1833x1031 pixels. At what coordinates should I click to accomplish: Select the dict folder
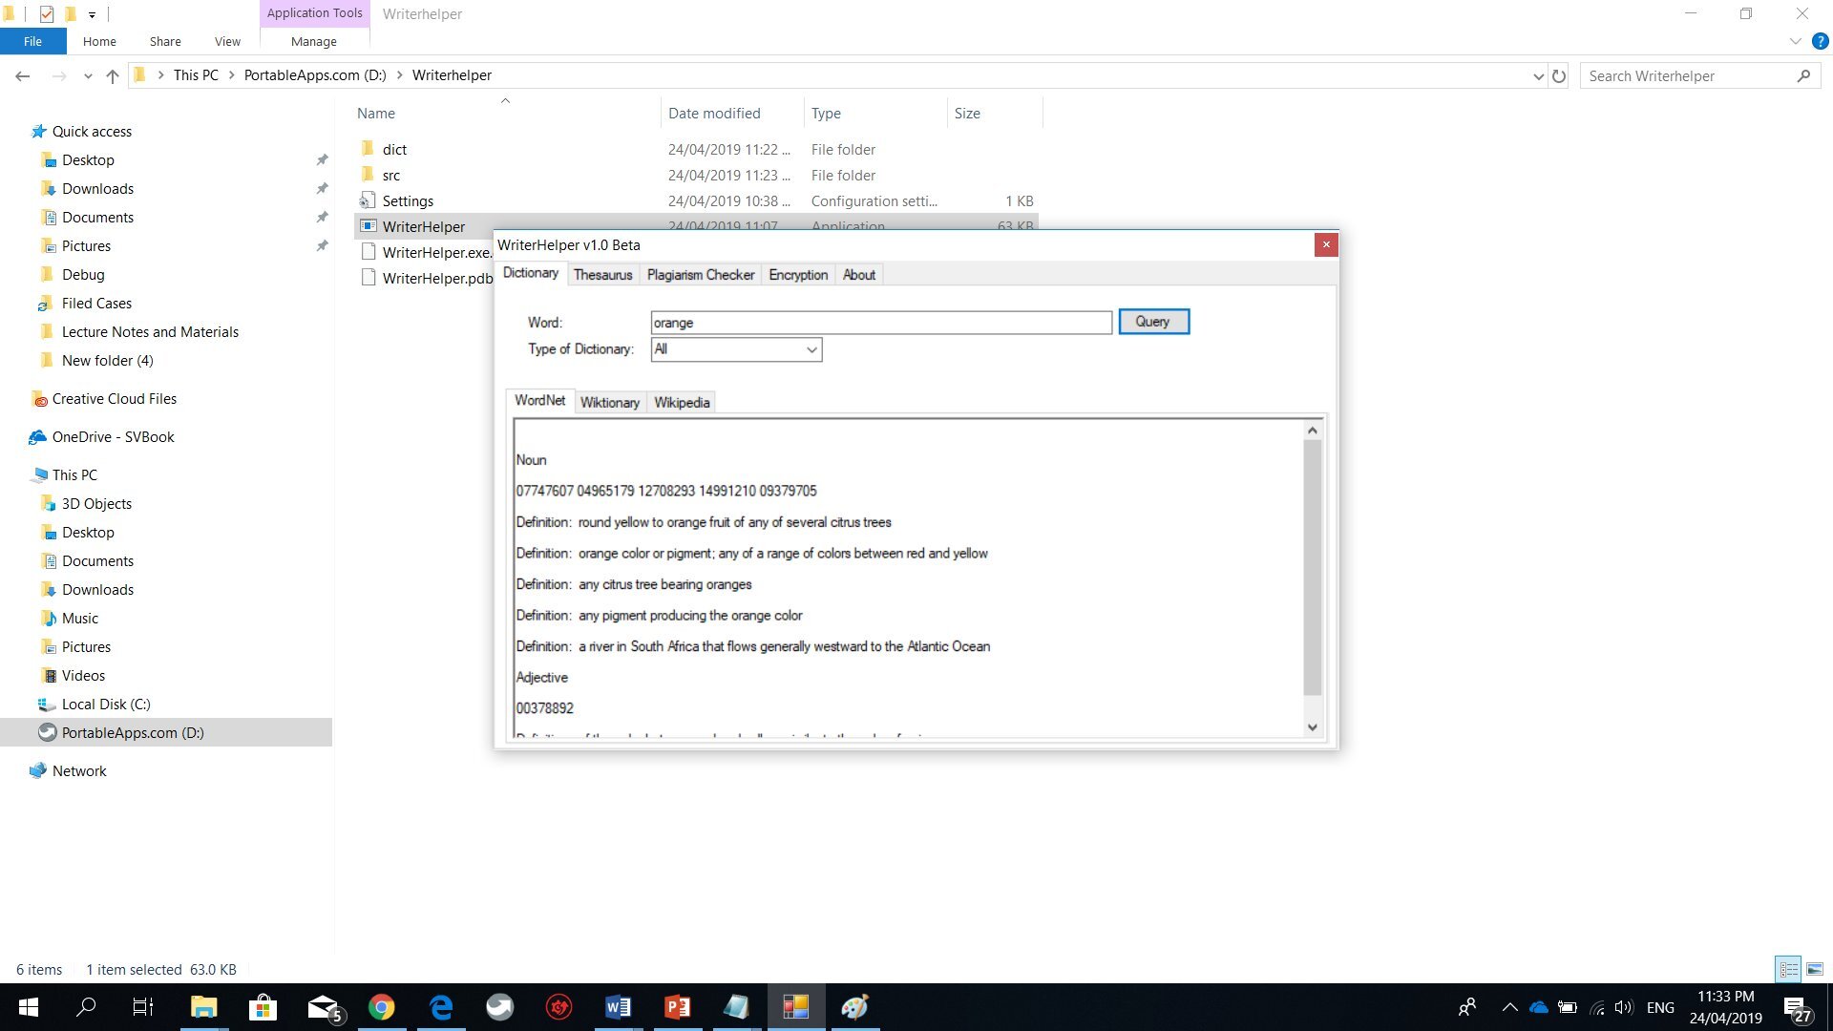tap(394, 149)
